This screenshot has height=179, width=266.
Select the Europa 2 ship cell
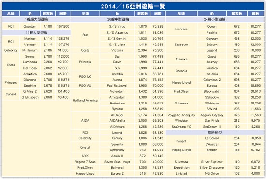coord(117,173)
